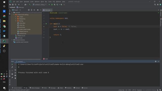
Task: Expand External Libraries node
Action: pos(12,40)
